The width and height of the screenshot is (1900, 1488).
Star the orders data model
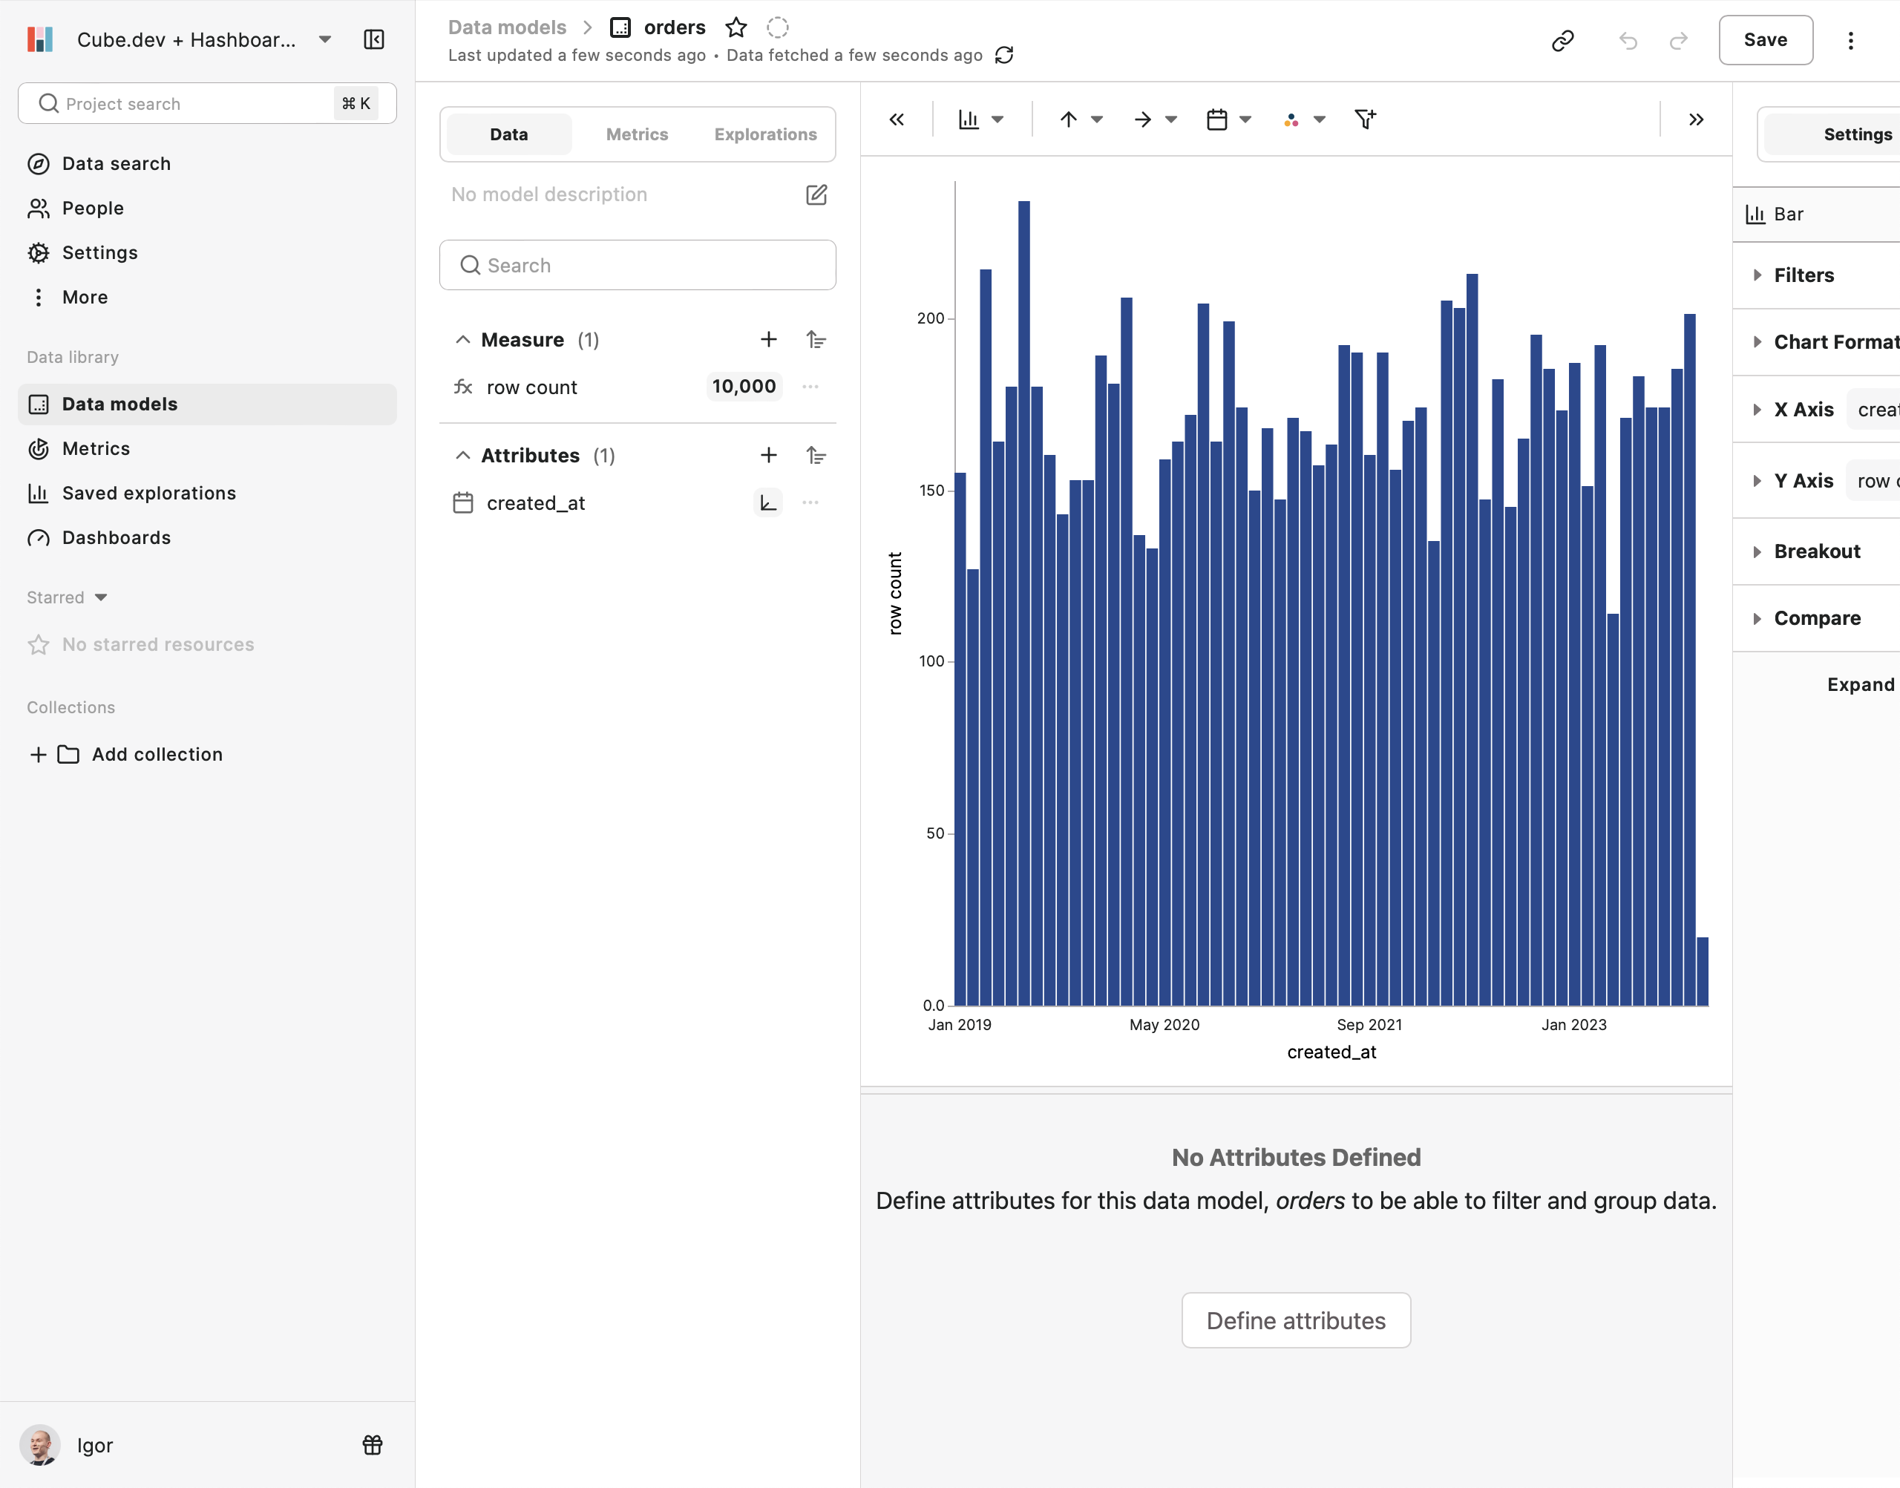pyautogui.click(x=736, y=27)
